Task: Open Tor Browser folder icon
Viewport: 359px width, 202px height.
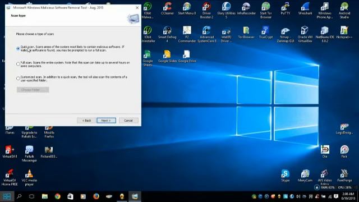Action: pyautogui.click(x=246, y=33)
